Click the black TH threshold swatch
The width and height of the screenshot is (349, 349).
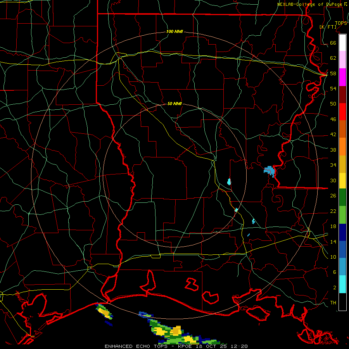tap(342, 302)
